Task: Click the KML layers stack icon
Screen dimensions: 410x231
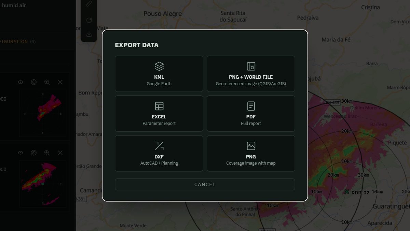Action: 159,66
